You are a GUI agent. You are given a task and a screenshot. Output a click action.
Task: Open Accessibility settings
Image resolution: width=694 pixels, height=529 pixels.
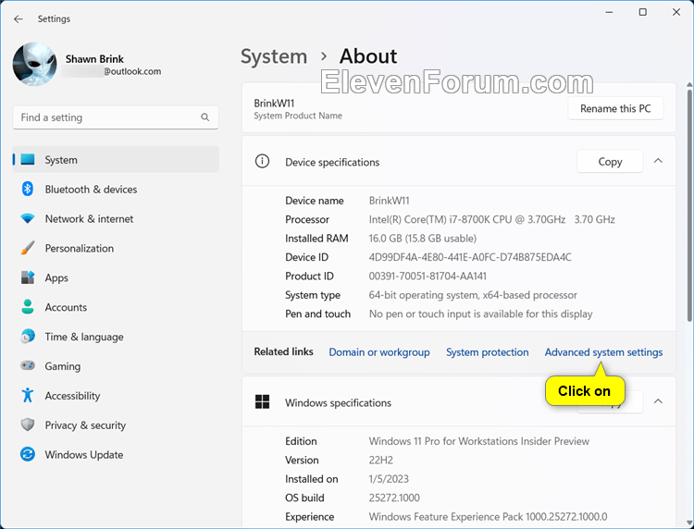click(x=72, y=396)
